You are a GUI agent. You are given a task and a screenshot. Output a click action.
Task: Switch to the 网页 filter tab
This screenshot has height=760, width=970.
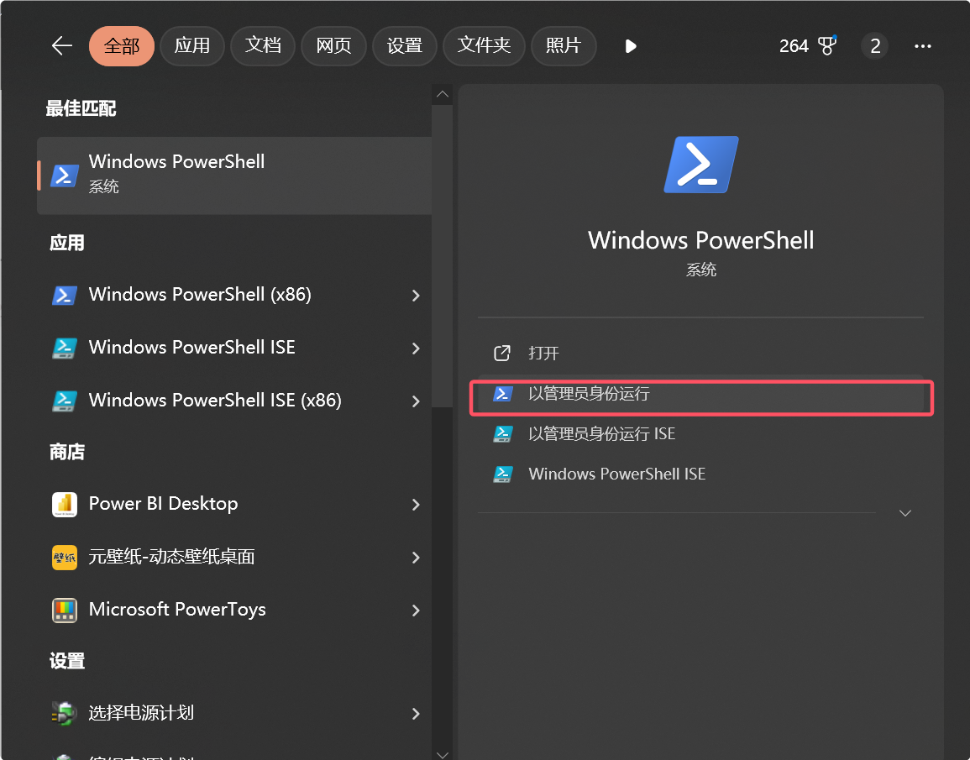(333, 45)
